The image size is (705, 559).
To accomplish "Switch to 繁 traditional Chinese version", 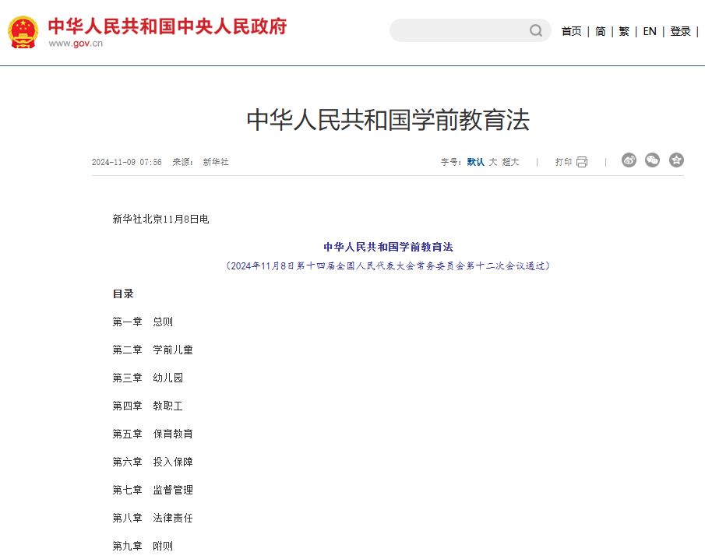I will click(x=624, y=30).
